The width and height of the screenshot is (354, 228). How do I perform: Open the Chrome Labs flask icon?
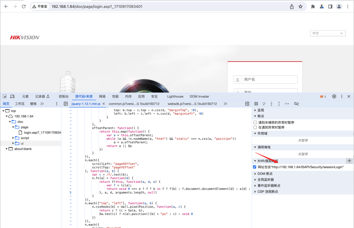click(x=322, y=7)
